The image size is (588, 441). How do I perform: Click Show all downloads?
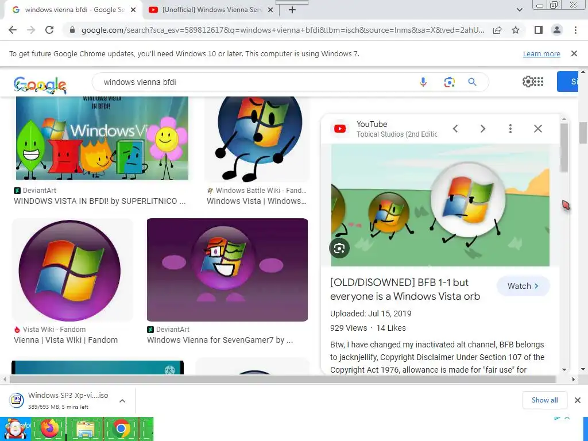point(544,400)
